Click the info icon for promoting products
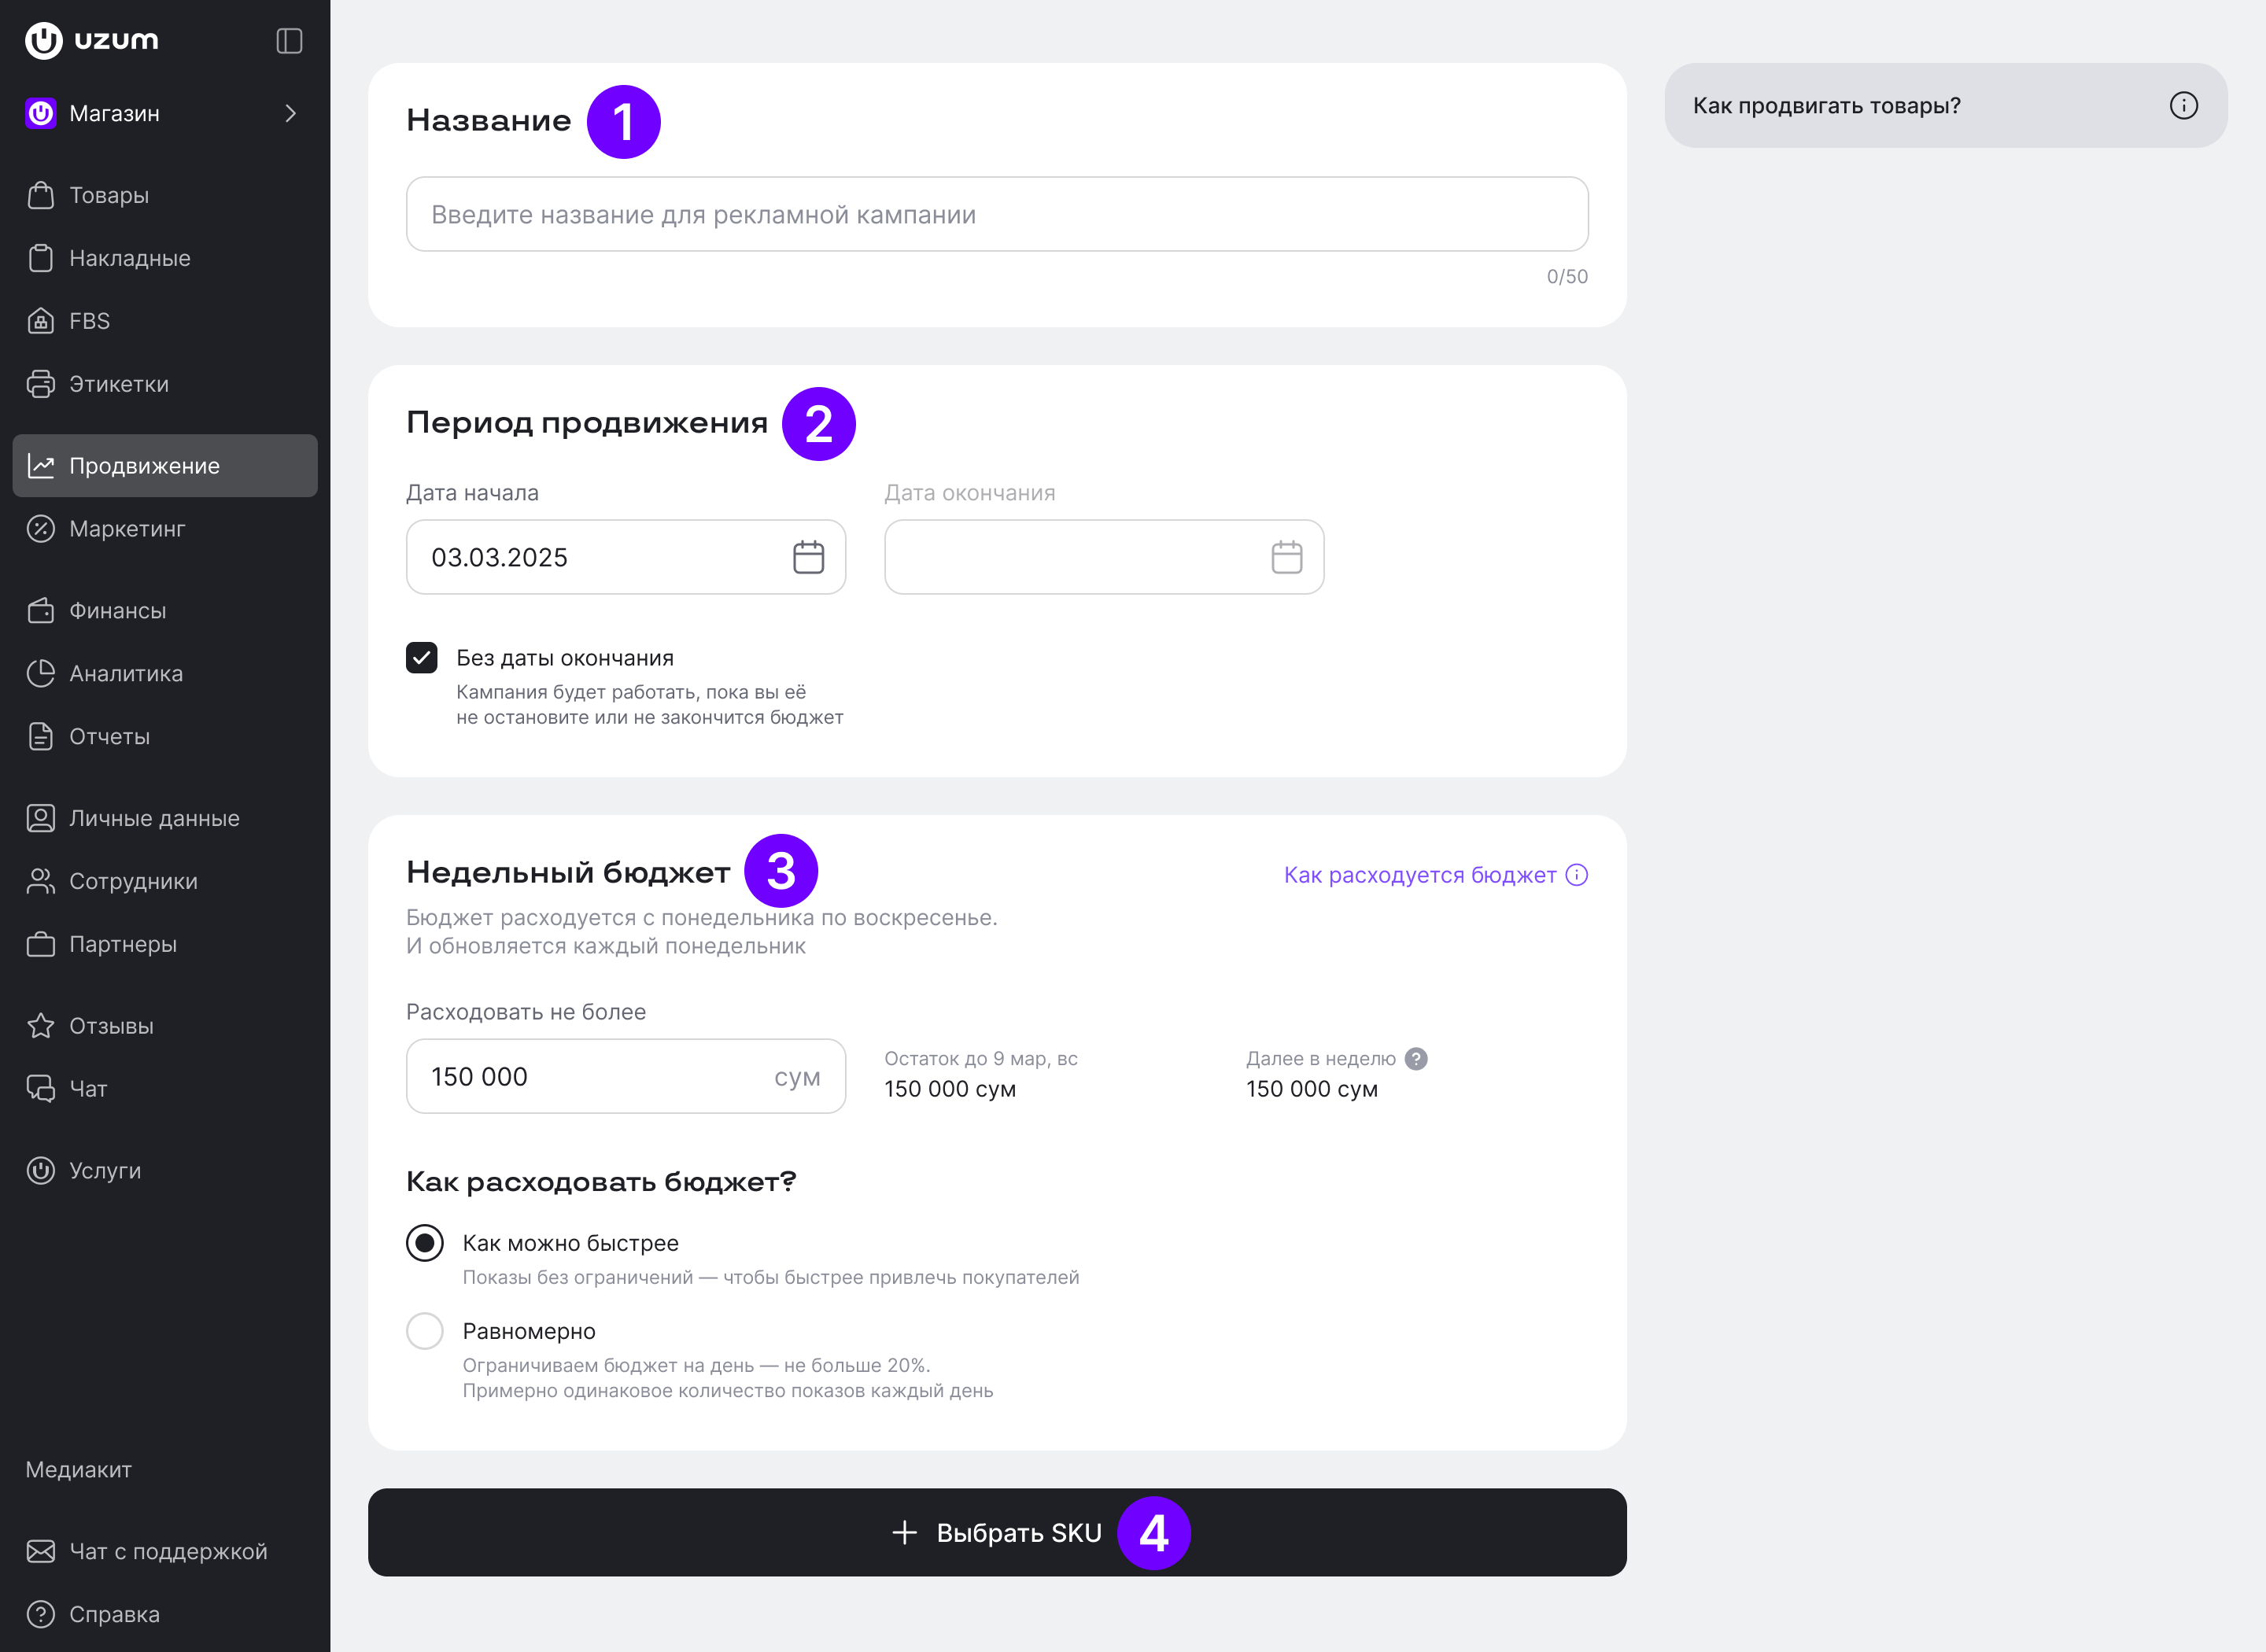Image resolution: width=2266 pixels, height=1652 pixels. [2183, 106]
